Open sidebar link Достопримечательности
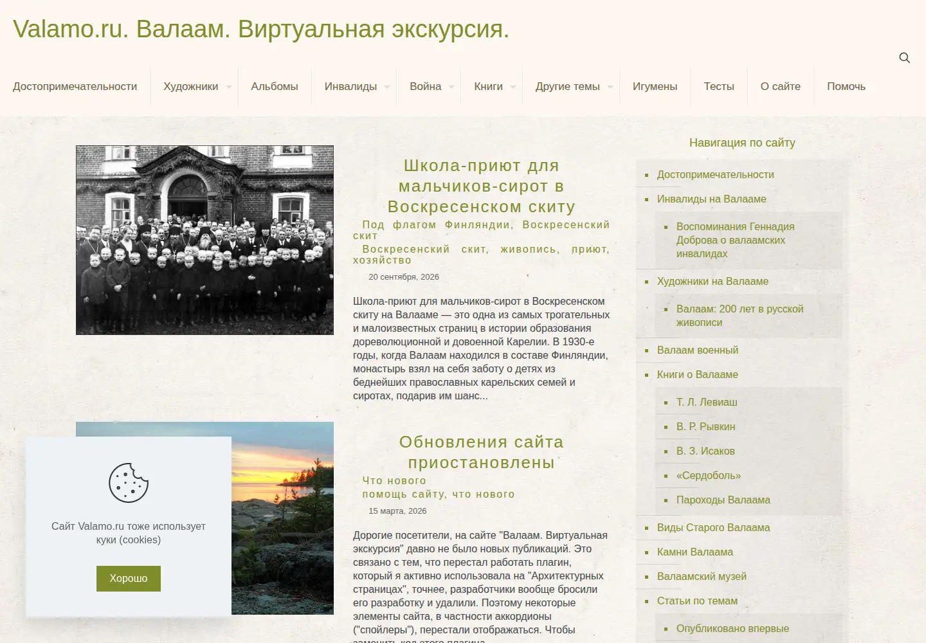926x643 pixels. tap(715, 174)
